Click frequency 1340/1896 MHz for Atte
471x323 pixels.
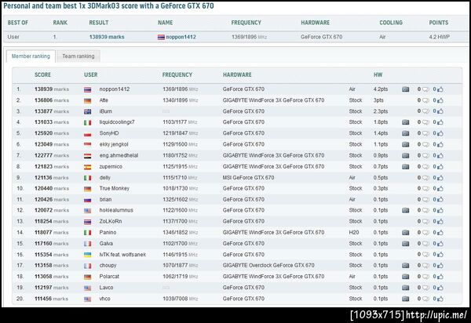click(x=181, y=100)
